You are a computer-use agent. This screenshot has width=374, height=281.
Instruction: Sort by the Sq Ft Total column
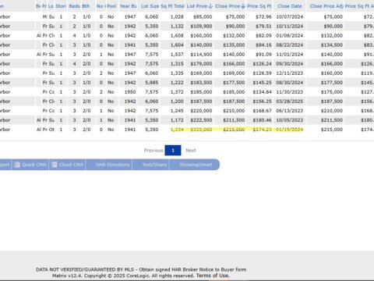click(x=172, y=6)
